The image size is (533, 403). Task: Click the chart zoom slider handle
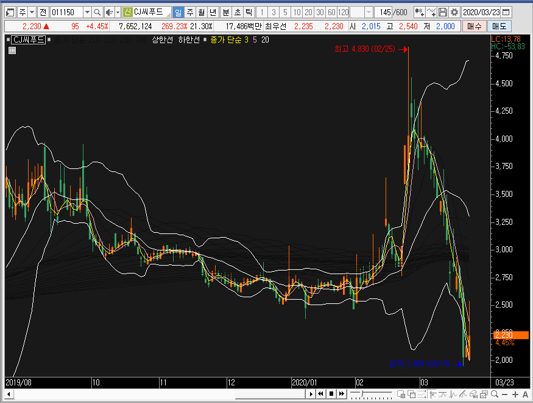tap(363, 393)
